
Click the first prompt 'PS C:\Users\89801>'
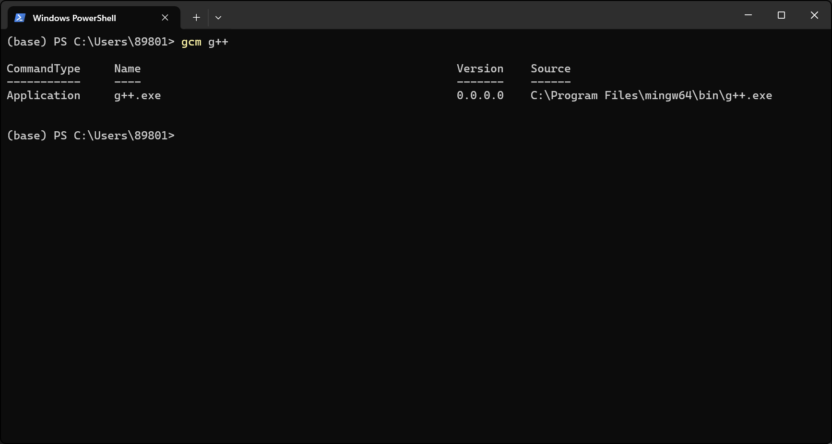pyautogui.click(x=114, y=42)
